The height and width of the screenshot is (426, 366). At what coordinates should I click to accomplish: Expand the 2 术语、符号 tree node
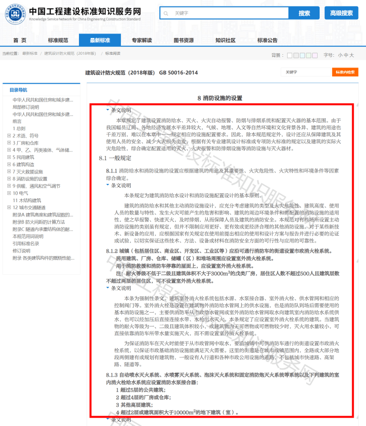9,136
